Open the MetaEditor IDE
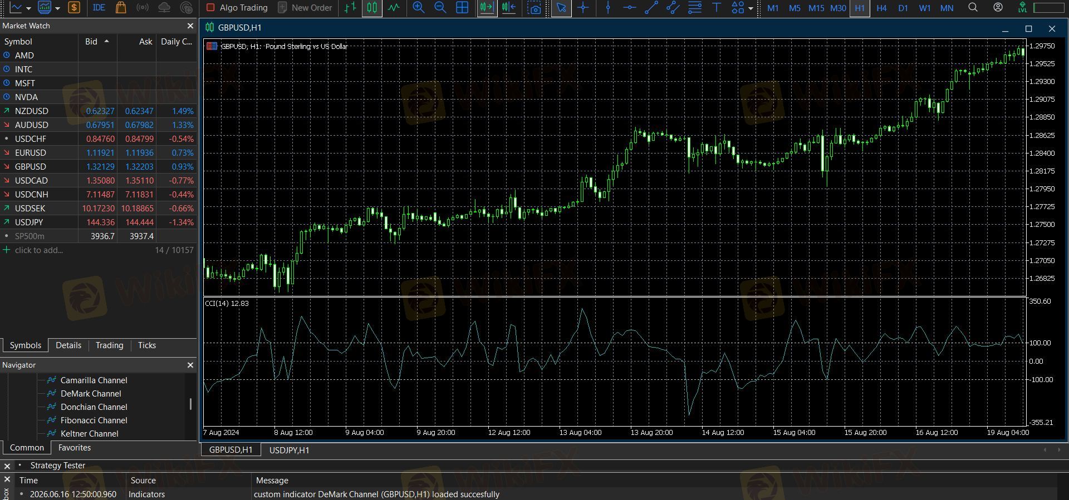This screenshot has height=500, width=1069. coord(99,8)
